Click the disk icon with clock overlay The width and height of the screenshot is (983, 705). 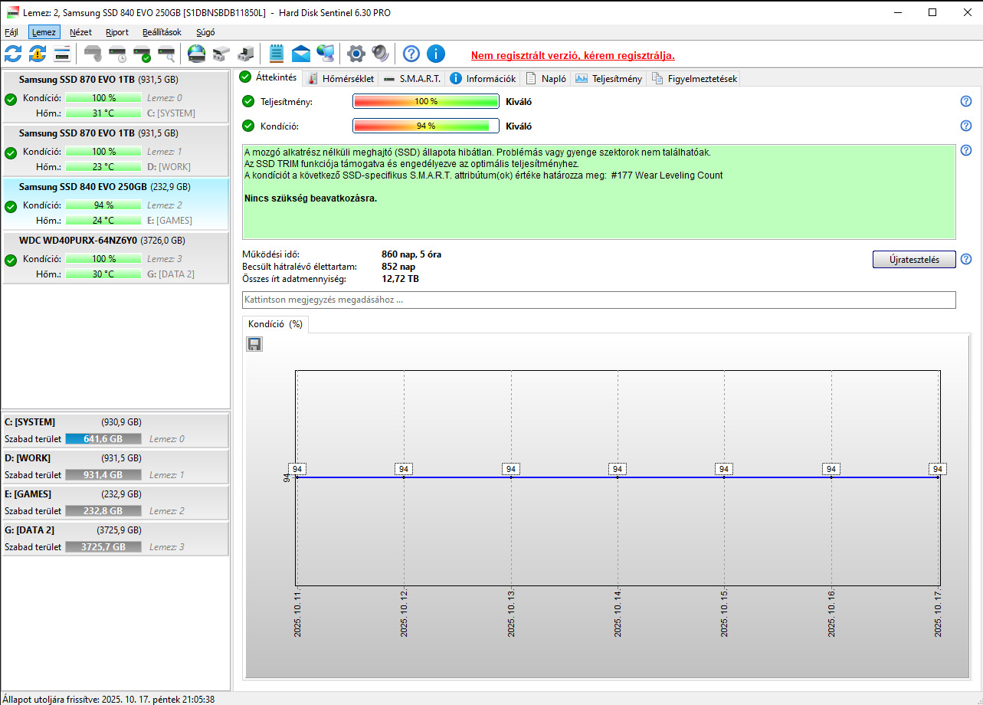point(117,54)
